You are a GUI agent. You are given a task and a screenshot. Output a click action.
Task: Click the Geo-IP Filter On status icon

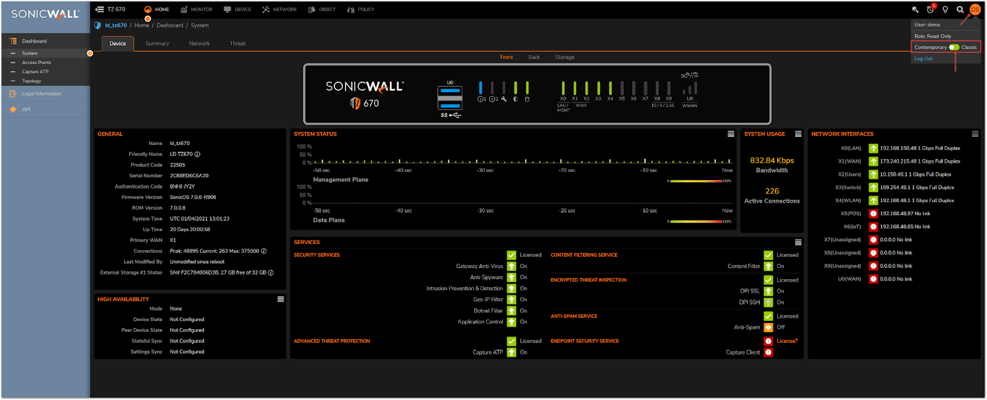point(511,300)
